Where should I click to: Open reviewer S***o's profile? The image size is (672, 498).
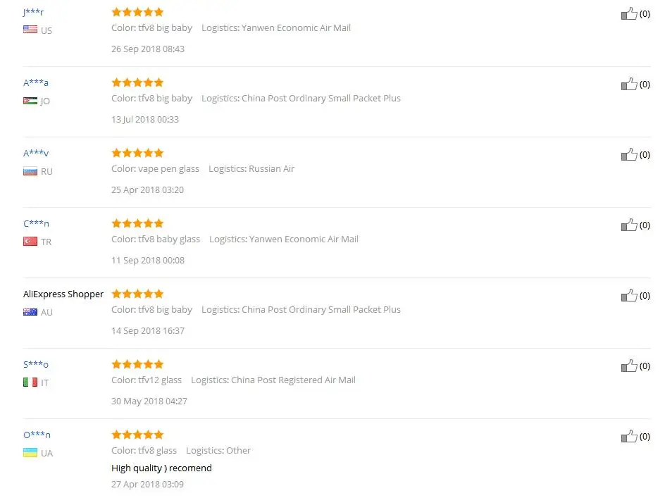click(x=35, y=364)
